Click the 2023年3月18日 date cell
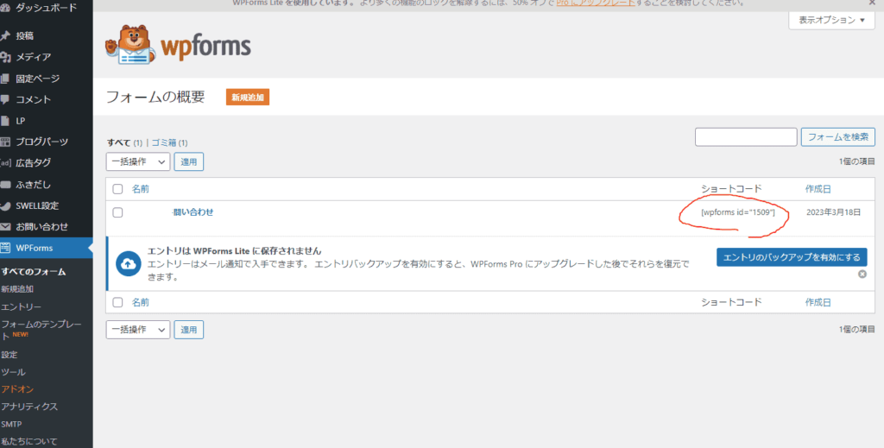This screenshot has width=884, height=448. pyautogui.click(x=833, y=212)
